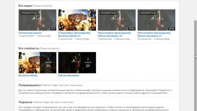The width and height of the screenshot is (197, 111).
Task: Click ПРОСМОТРЕНО badge on Расписание канала thumbnail
Action: pyautogui.click(x=29, y=13)
